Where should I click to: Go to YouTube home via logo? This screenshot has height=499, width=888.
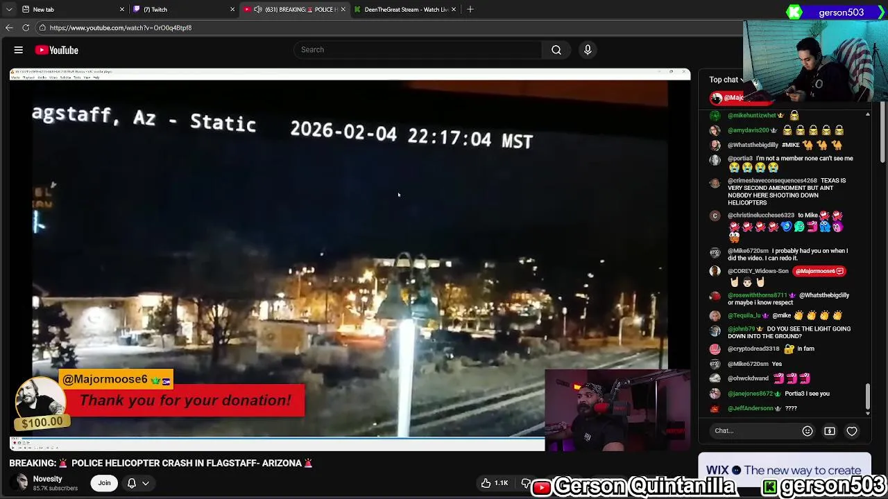click(57, 50)
